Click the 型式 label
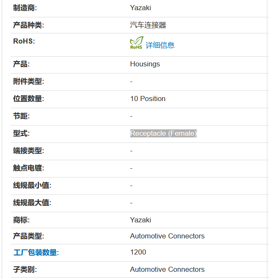 coord(22,134)
